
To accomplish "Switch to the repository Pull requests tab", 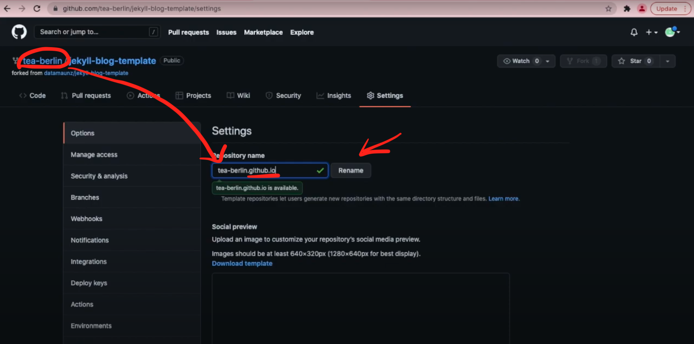I will pos(86,96).
